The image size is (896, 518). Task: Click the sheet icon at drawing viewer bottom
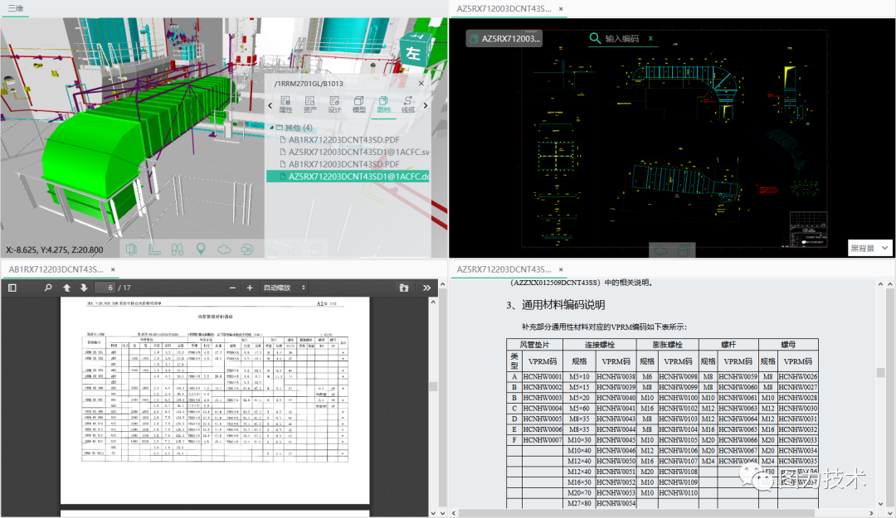coord(684,250)
